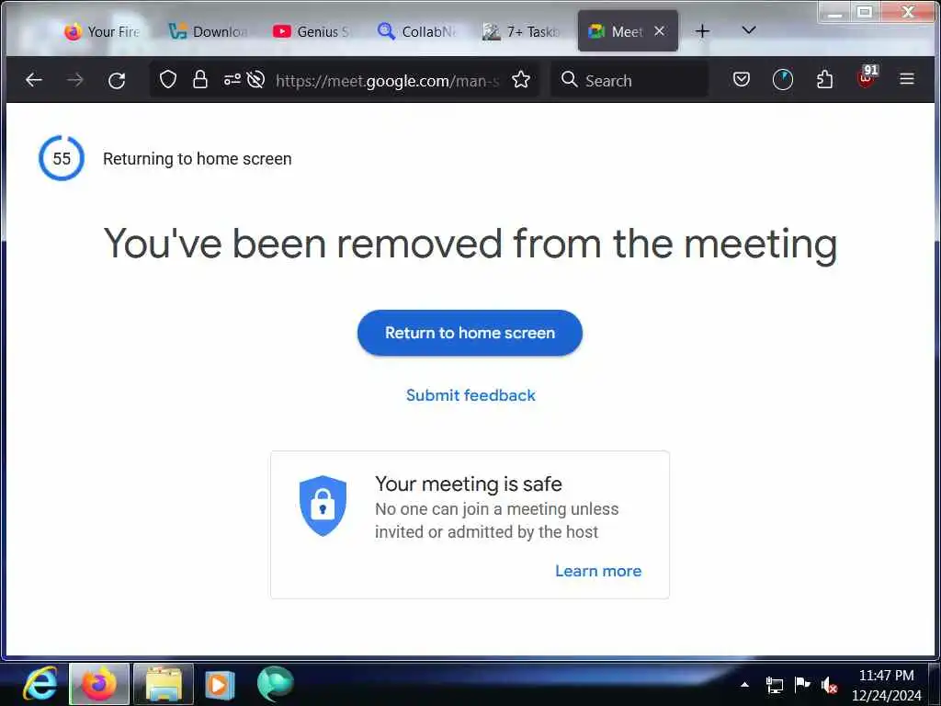Open the Submit feedback link
The image size is (941, 706).
pos(470,395)
